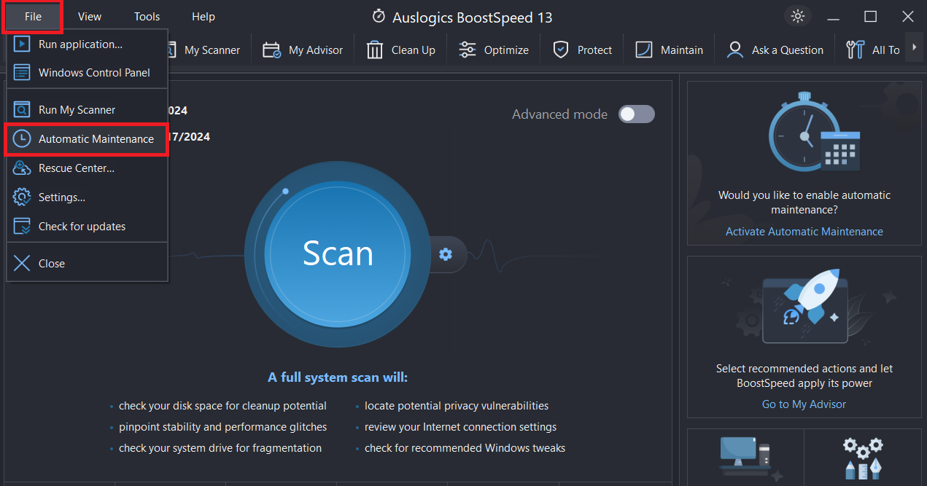The width and height of the screenshot is (927, 486).
Task: Choose Run application... from File menu
Action: coord(88,44)
